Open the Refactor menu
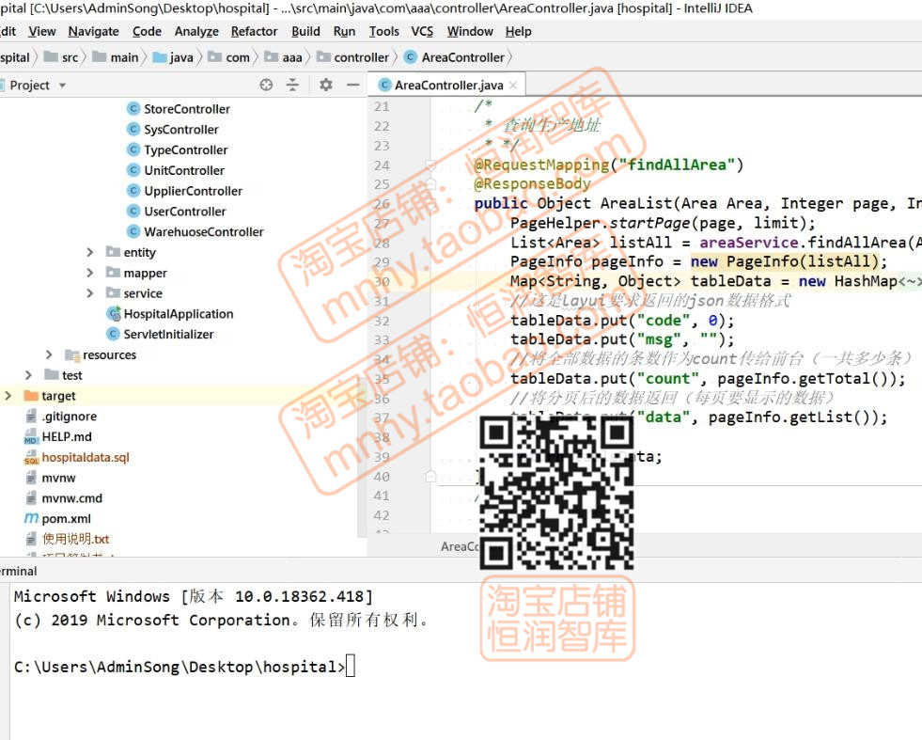The image size is (922, 740). point(254,31)
